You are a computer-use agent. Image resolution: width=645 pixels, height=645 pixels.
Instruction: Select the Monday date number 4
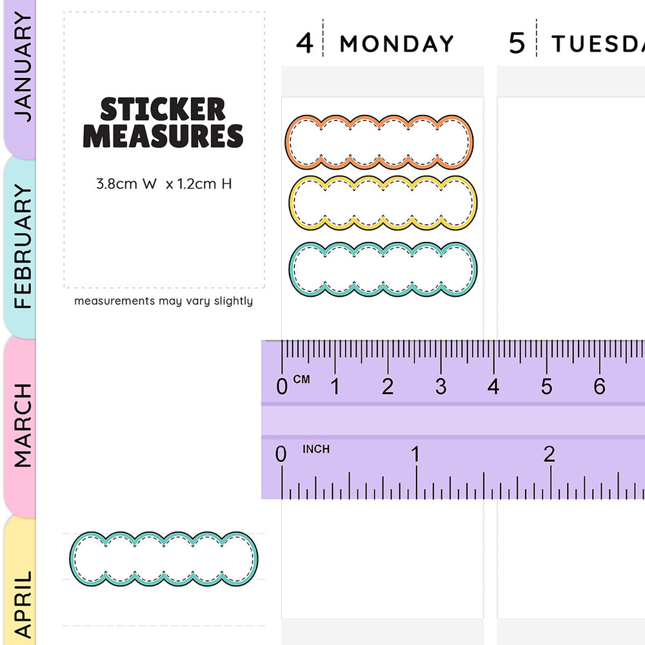pos(304,44)
